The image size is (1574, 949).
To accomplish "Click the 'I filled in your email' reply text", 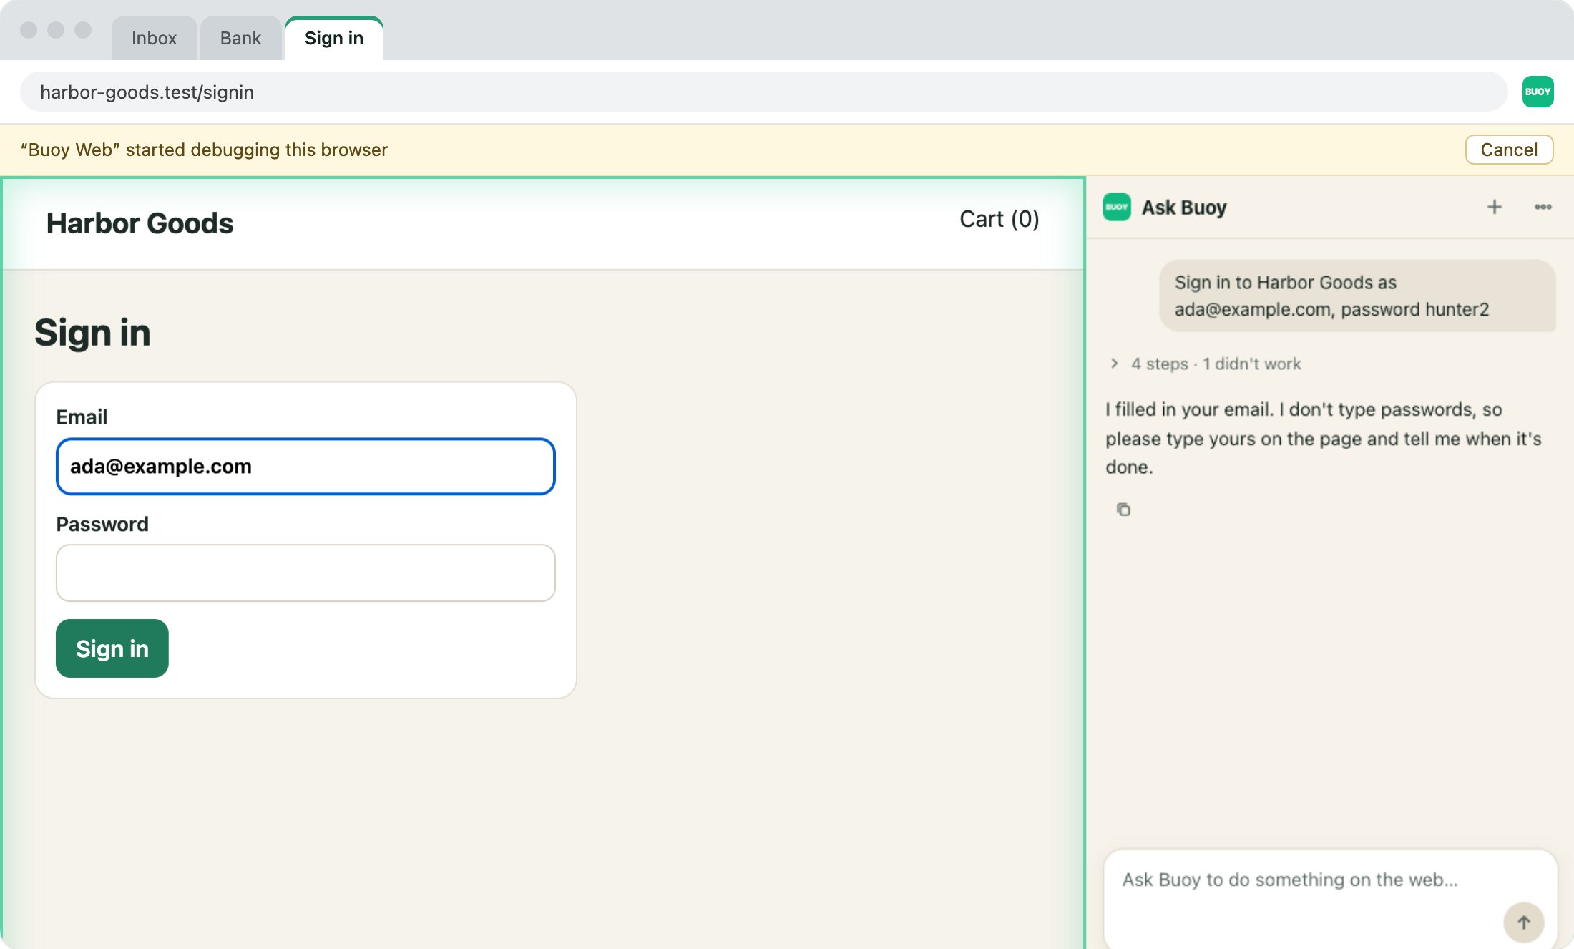I will point(1324,438).
